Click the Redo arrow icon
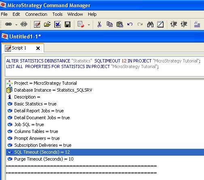Viewport: 204px width, 180px height. (x=140, y=24)
